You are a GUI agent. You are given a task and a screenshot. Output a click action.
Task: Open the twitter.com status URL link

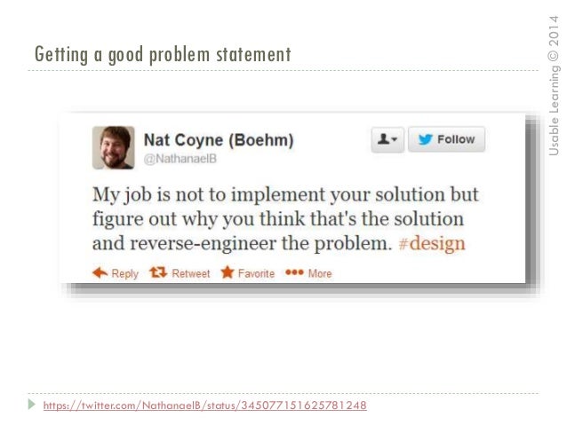click(x=205, y=405)
